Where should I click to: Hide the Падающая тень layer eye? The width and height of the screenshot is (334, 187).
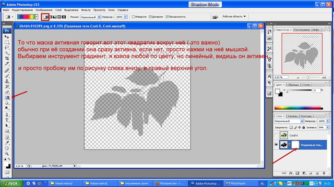point(276,145)
